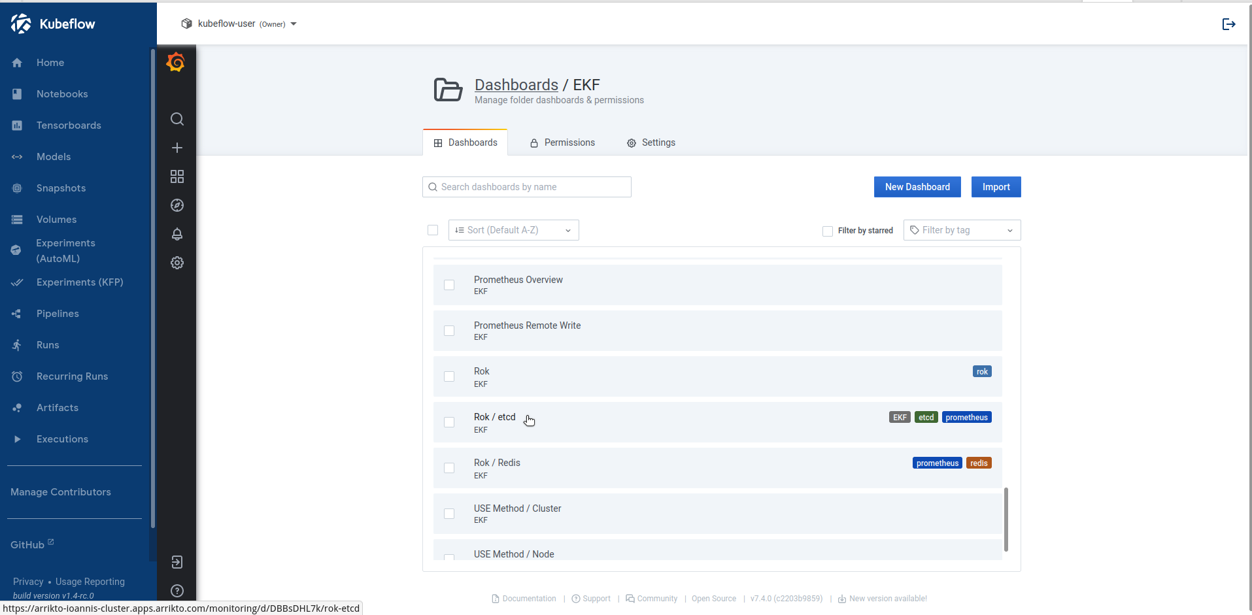Click the prometheus tag on Rok / Redis row
Viewport: 1252px width, 615px height.
pos(937,463)
